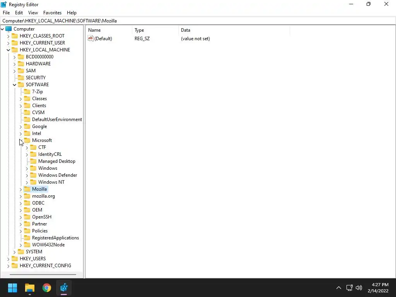
Task: Show hidden system tray icons
Action: (339, 288)
